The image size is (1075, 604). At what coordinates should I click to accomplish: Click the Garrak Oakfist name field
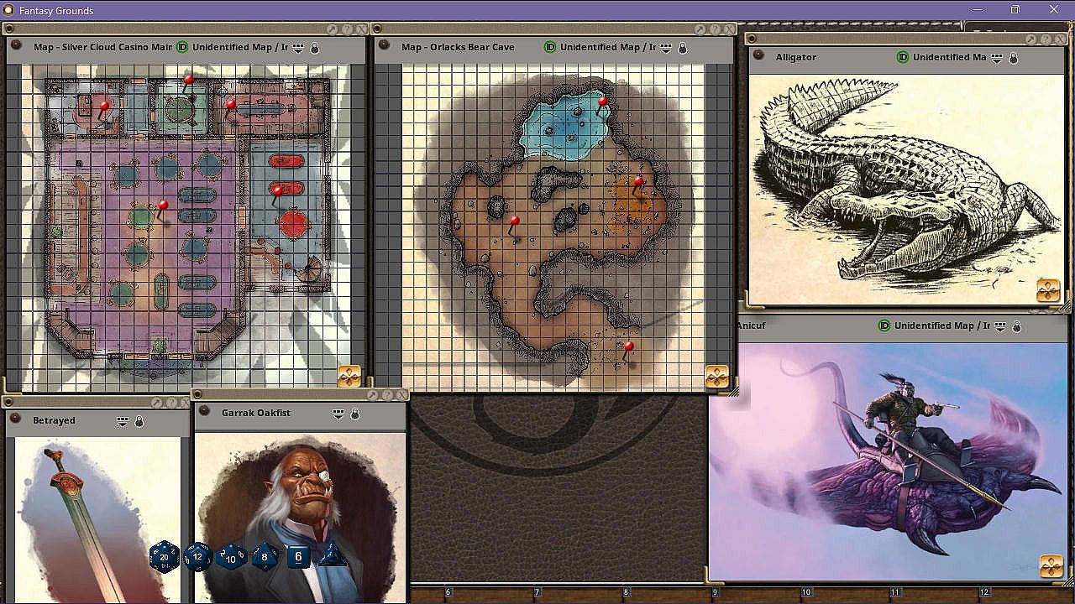point(256,413)
